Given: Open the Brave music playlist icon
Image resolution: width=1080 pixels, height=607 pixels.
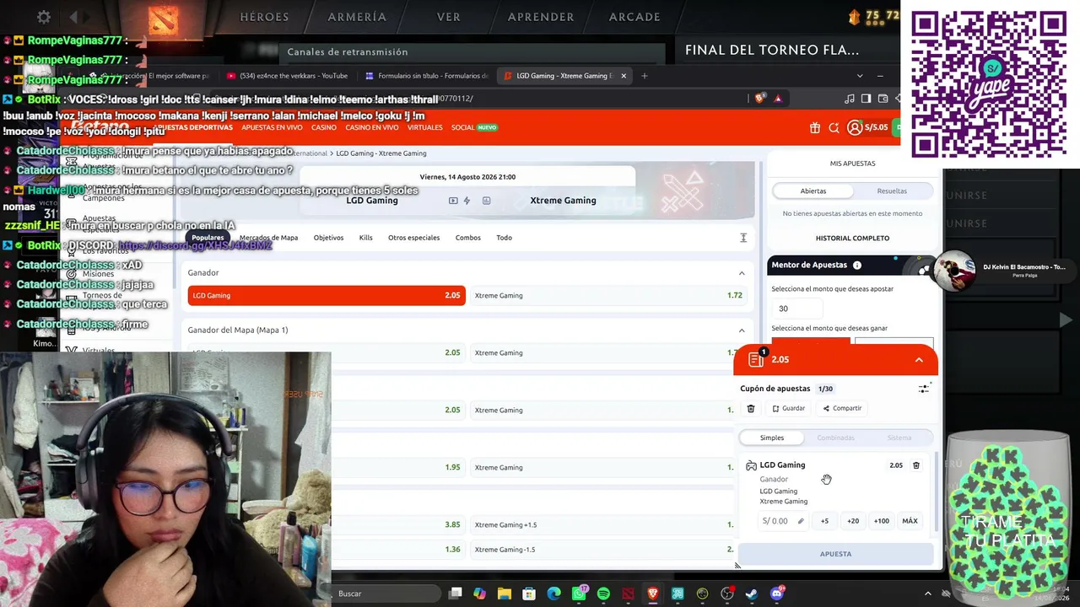Looking at the screenshot, I should coord(850,99).
